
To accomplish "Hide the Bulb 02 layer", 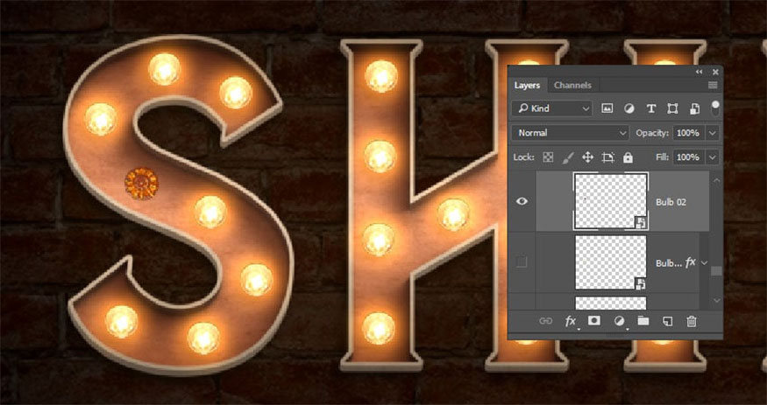I will (522, 201).
